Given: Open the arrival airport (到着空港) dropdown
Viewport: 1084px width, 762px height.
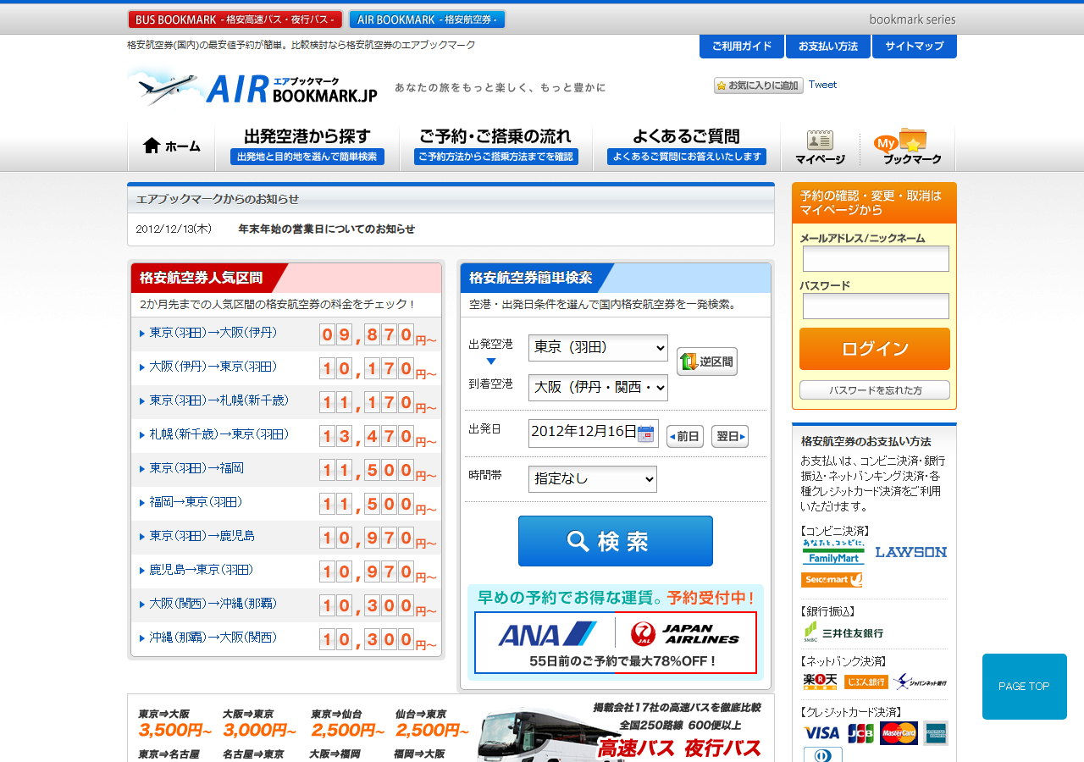Looking at the screenshot, I should (x=598, y=388).
